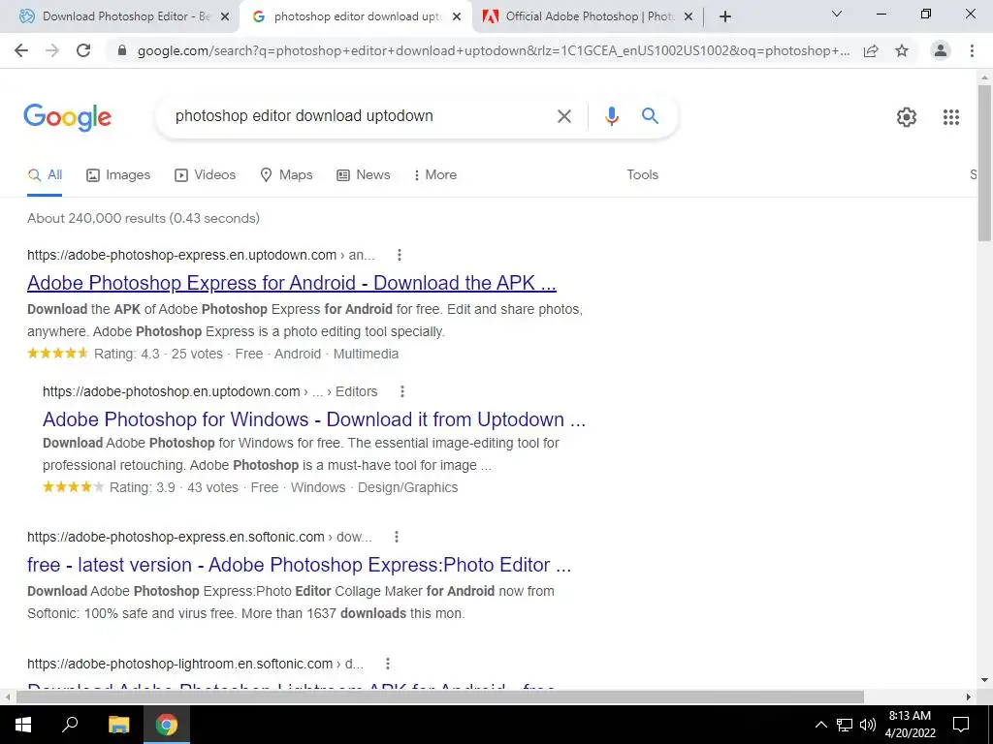Open the Windows Start menu

[23, 725]
